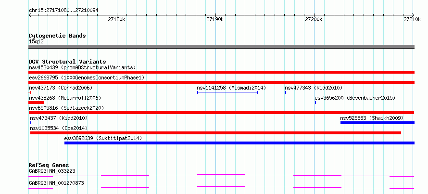Click the red bar for nsv1035534
Screen dimensions: 428x194
pos(215,133)
